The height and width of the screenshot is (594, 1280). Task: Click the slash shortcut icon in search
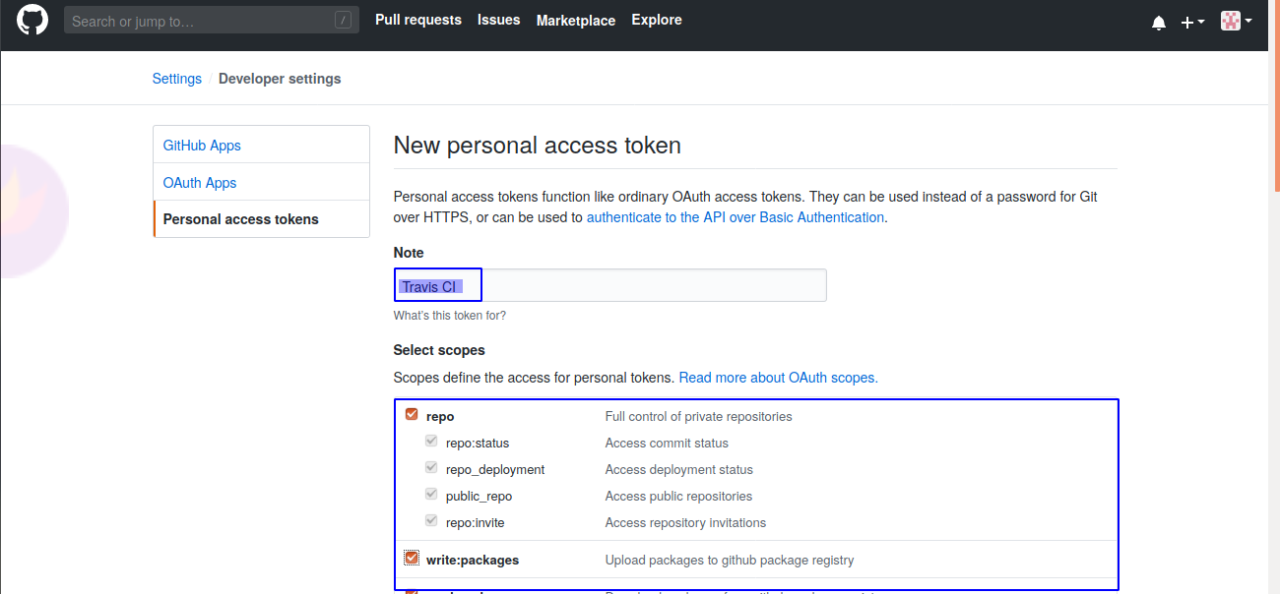(x=343, y=21)
